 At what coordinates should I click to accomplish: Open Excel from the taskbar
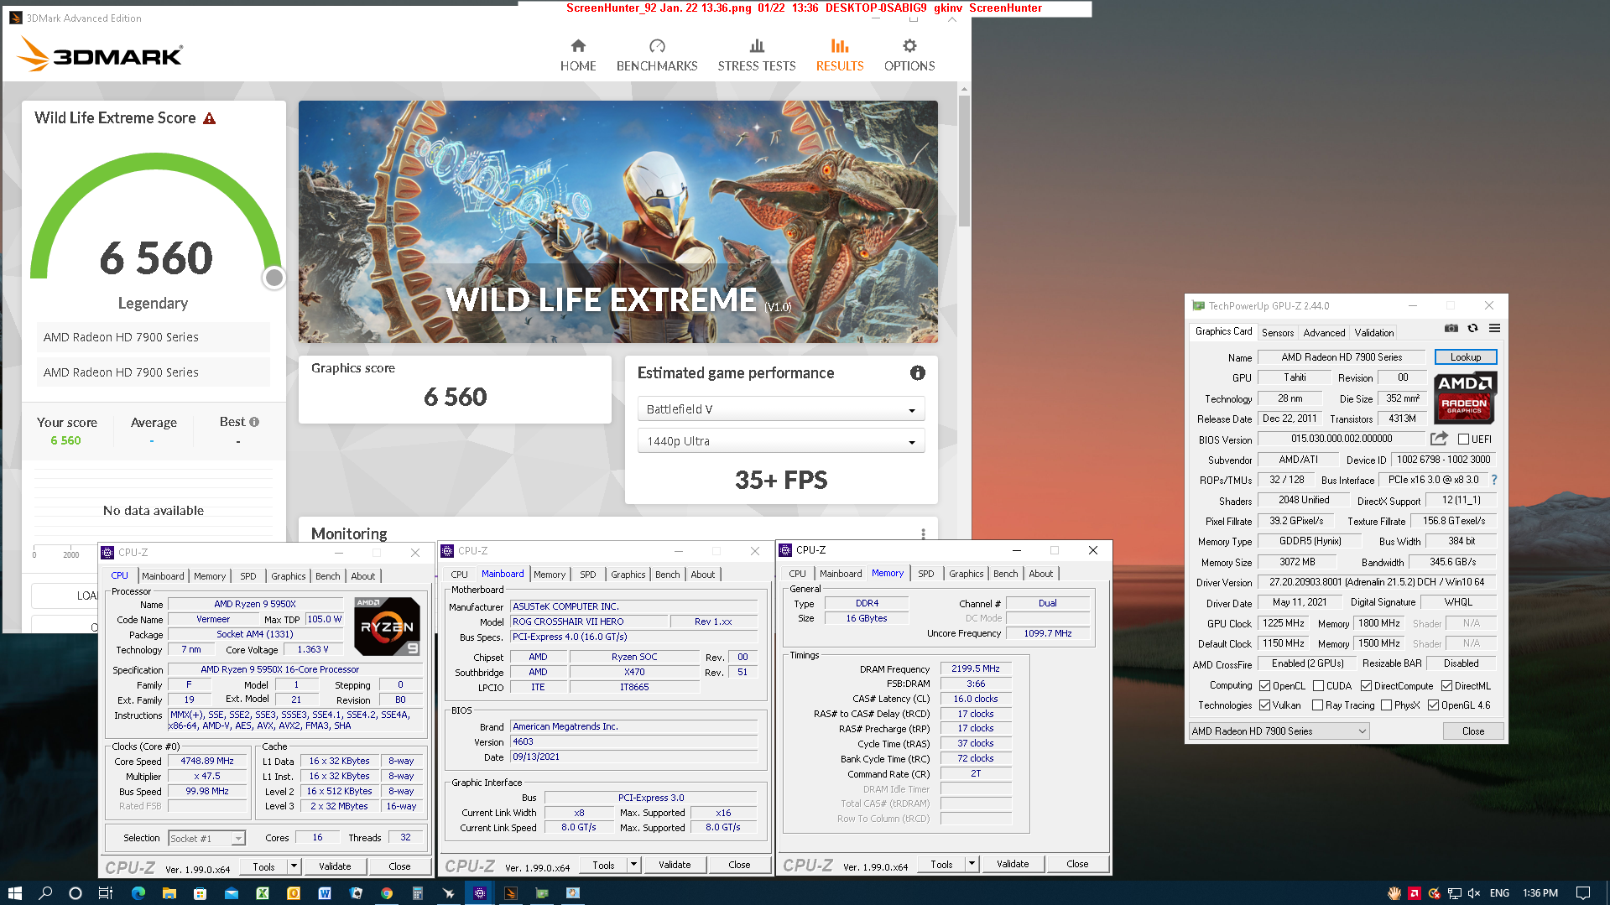(x=263, y=892)
